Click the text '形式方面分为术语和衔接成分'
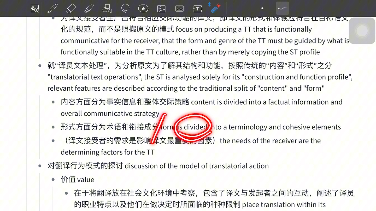The width and height of the screenshot is (376, 211). click(x=110, y=127)
